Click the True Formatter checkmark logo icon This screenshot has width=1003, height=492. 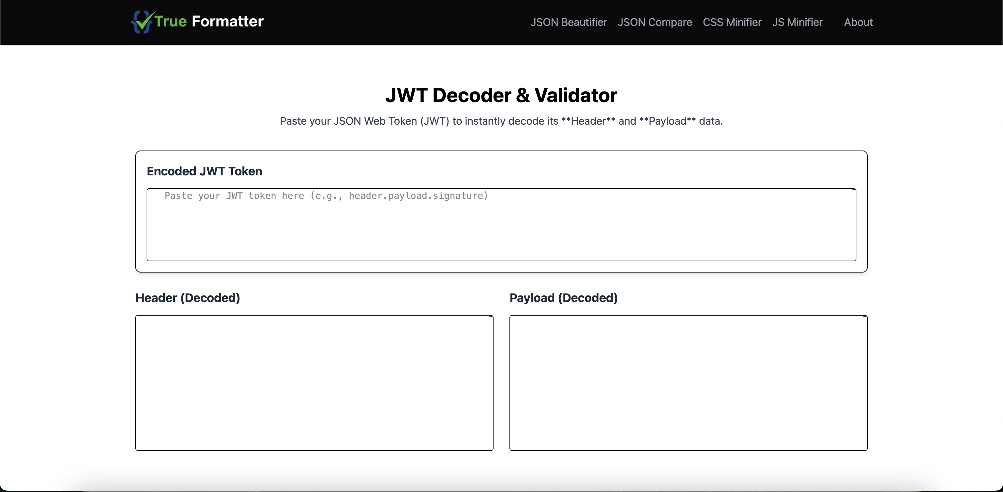coord(142,22)
